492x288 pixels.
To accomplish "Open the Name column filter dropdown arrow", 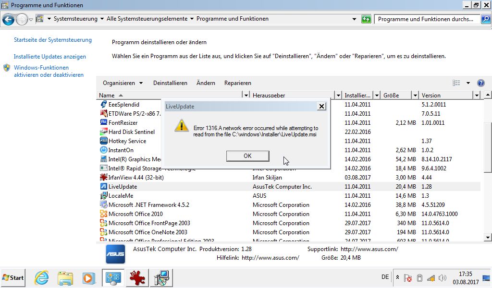I will tap(246, 96).
